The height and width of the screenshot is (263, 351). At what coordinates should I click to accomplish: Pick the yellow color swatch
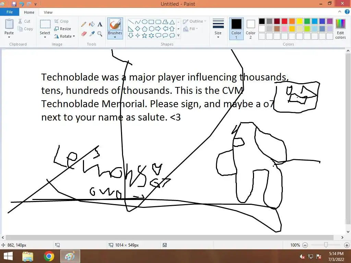pyautogui.click(x=300, y=21)
